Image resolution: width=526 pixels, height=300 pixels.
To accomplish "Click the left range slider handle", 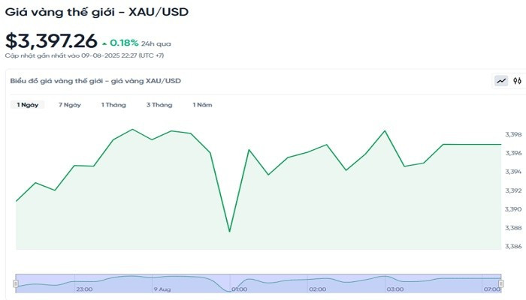I will click(x=16, y=283).
